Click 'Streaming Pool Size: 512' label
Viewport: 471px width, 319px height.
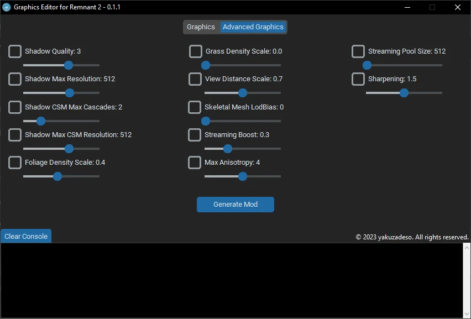pos(407,51)
